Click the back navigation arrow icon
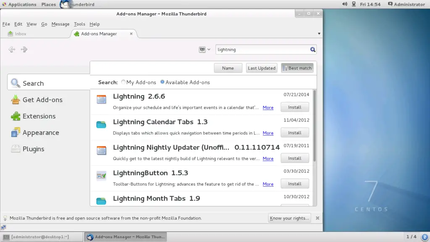The width and height of the screenshot is (430, 242). pos(12,50)
